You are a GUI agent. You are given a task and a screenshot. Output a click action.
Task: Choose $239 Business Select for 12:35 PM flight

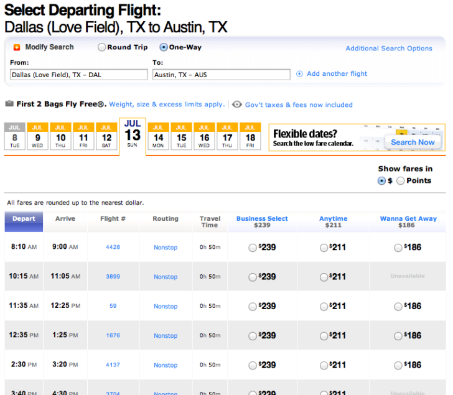pos(253,336)
